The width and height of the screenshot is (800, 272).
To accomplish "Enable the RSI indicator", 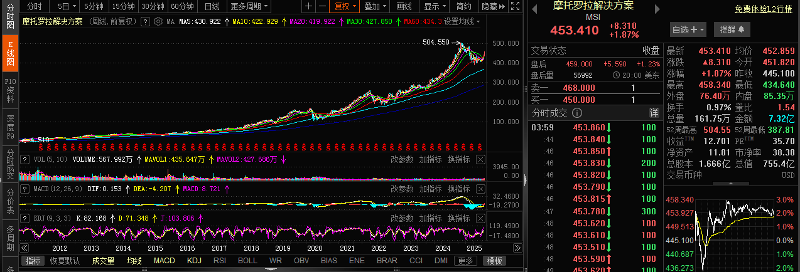I will pos(220,261).
